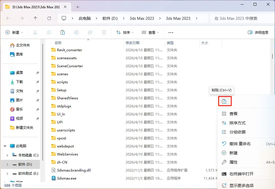This screenshot has width=275, height=189.
Task: Select the 3dsmax.branding.dll file
Action: [74, 170]
